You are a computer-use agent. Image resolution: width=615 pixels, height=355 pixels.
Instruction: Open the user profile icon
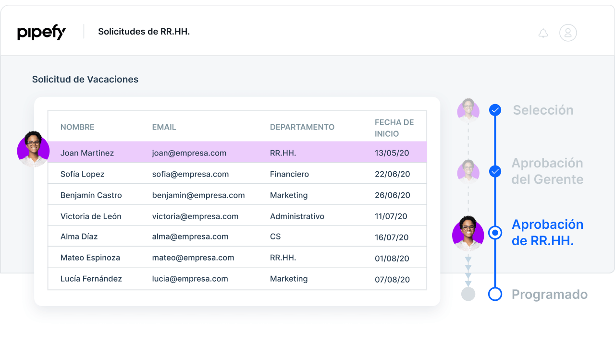[x=567, y=33]
